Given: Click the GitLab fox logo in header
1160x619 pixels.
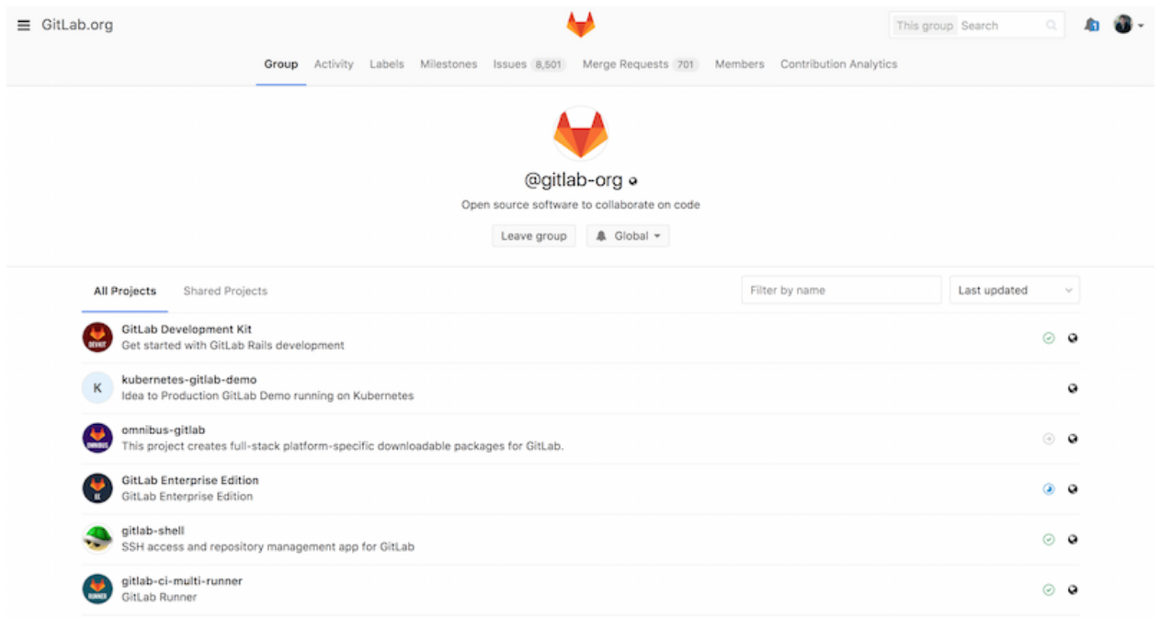Looking at the screenshot, I should (x=580, y=25).
